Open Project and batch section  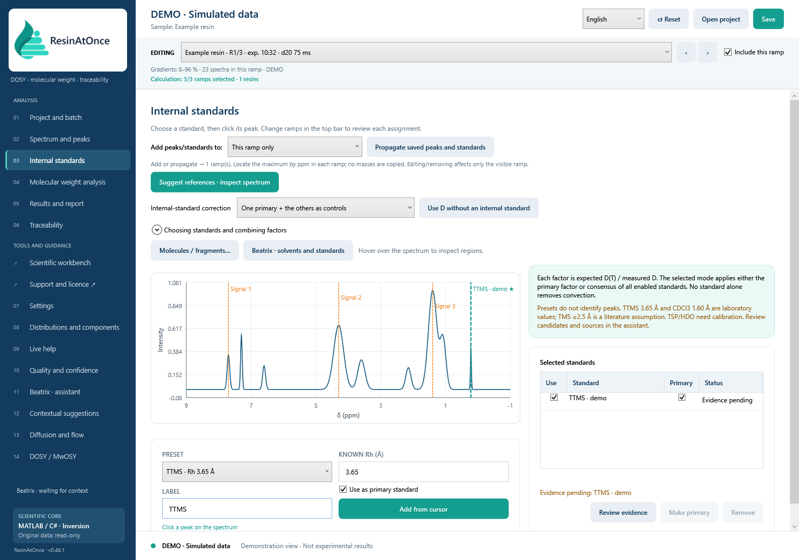pyautogui.click(x=68, y=117)
